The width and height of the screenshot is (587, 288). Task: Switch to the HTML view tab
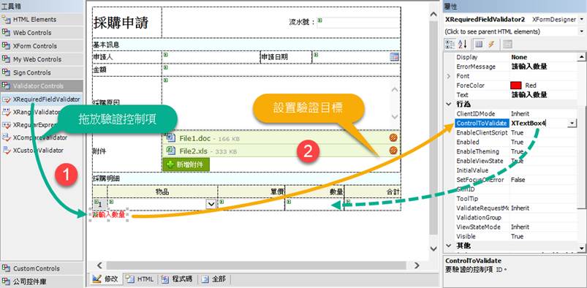141,279
